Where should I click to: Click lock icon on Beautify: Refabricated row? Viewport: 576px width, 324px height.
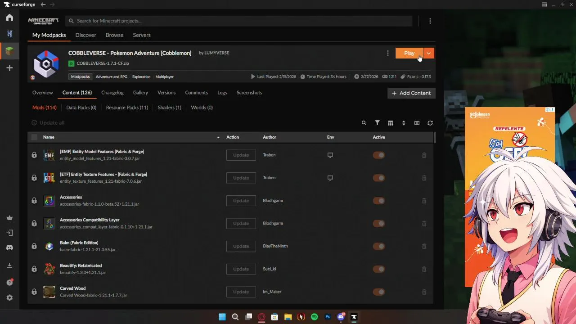[34, 269]
